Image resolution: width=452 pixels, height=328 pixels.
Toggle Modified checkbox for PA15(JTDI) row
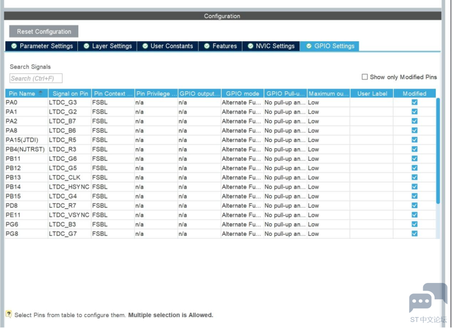[414, 140]
